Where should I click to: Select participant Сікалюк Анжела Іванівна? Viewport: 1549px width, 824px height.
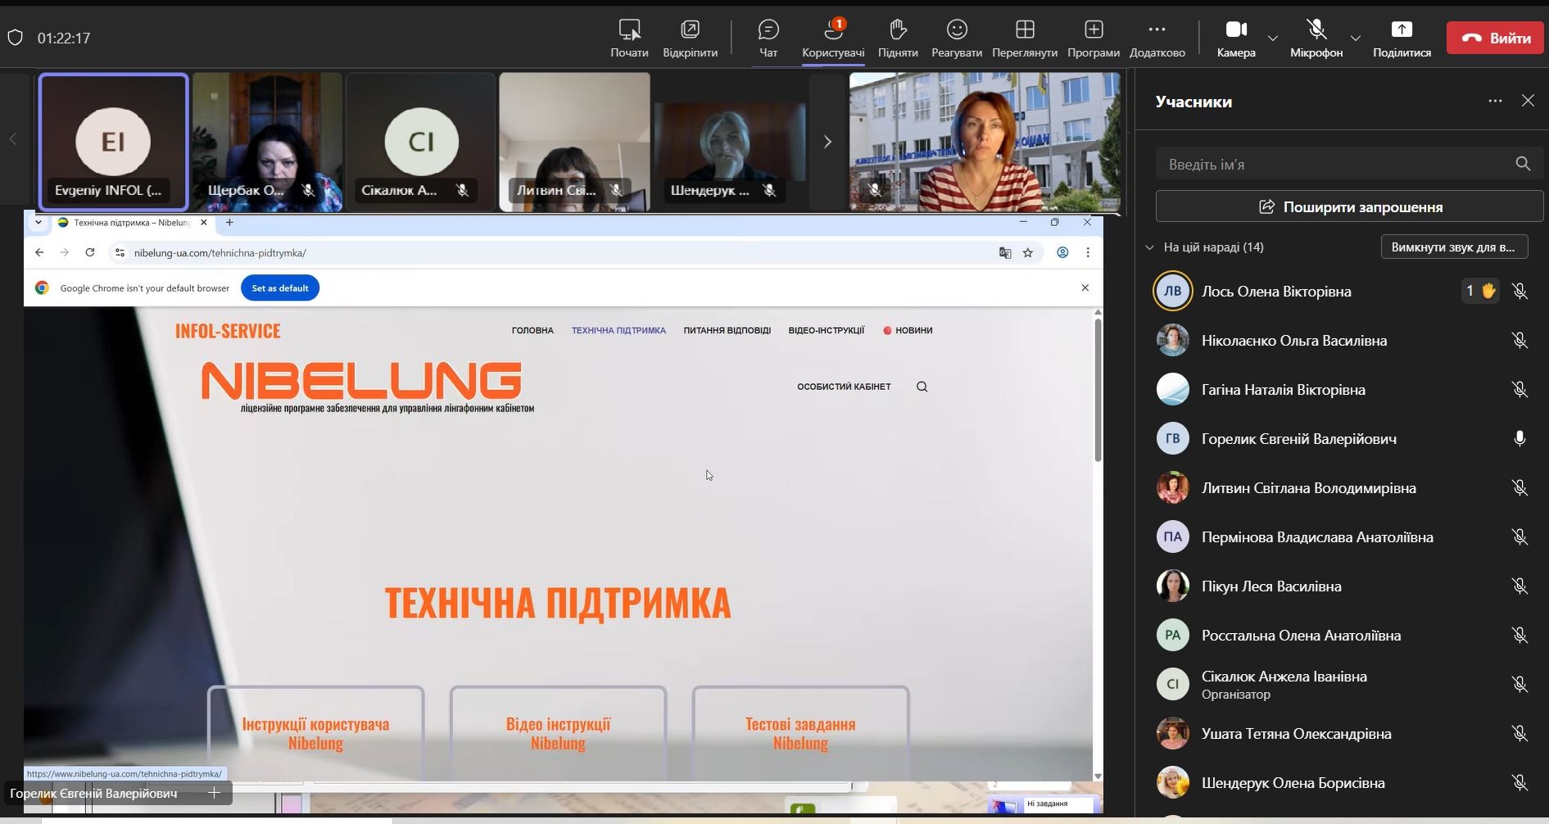coord(1342,684)
